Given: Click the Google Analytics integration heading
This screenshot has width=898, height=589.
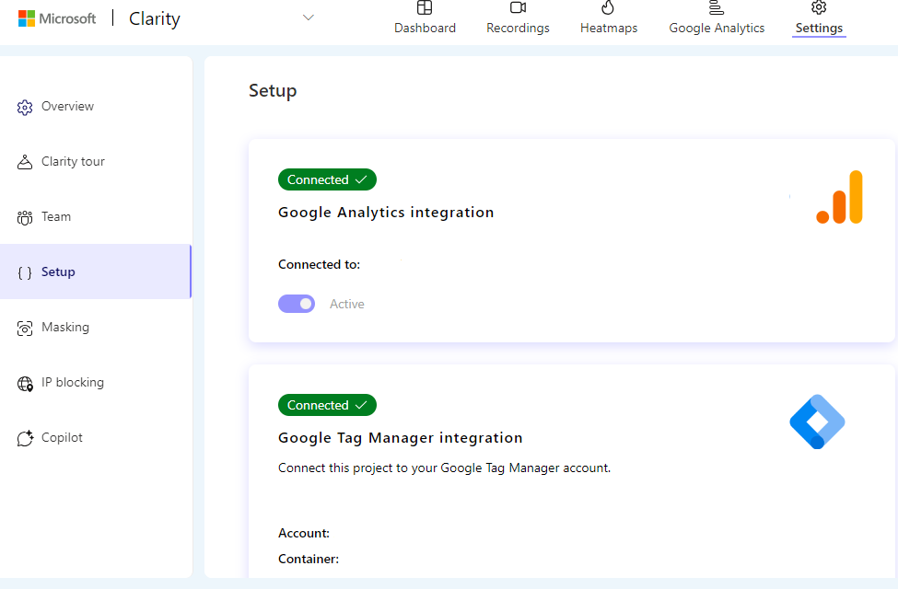Looking at the screenshot, I should 386,213.
